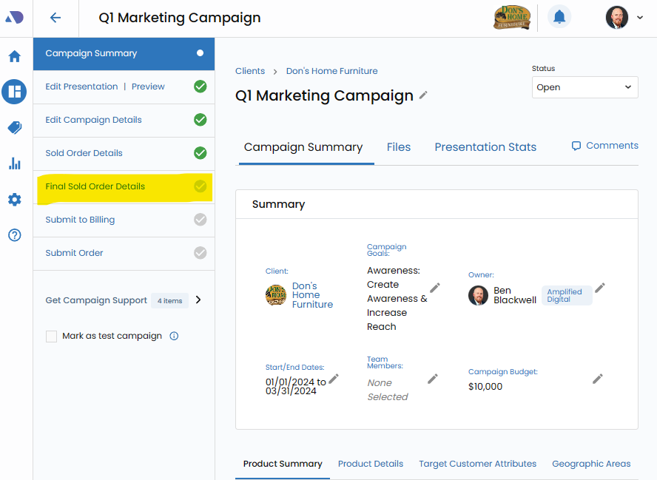The image size is (657, 480).
Task: Open settings gear in sidebar
Action: (x=15, y=200)
